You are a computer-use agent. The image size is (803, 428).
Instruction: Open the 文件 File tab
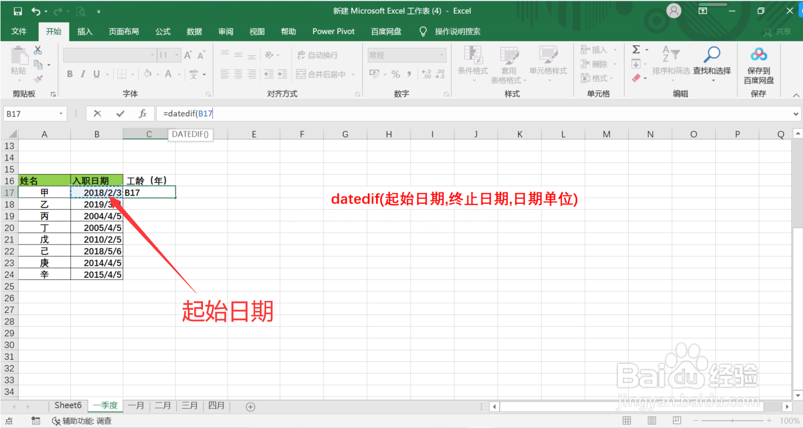19,31
